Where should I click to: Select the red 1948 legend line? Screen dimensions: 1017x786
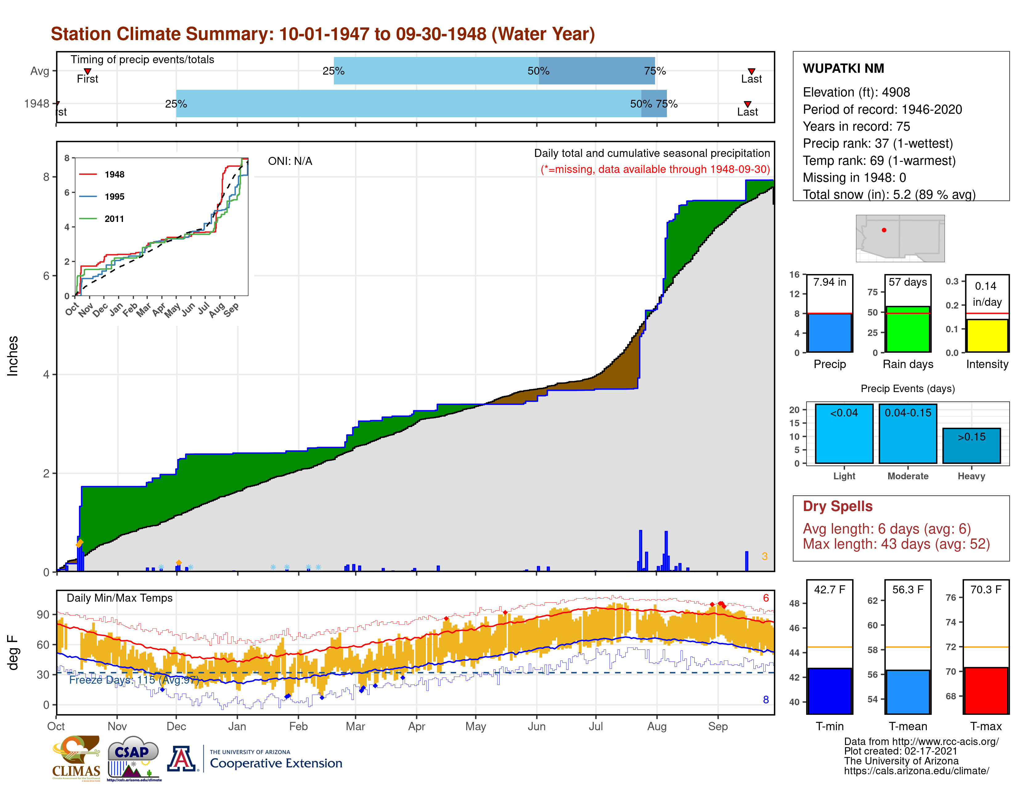[x=88, y=174]
